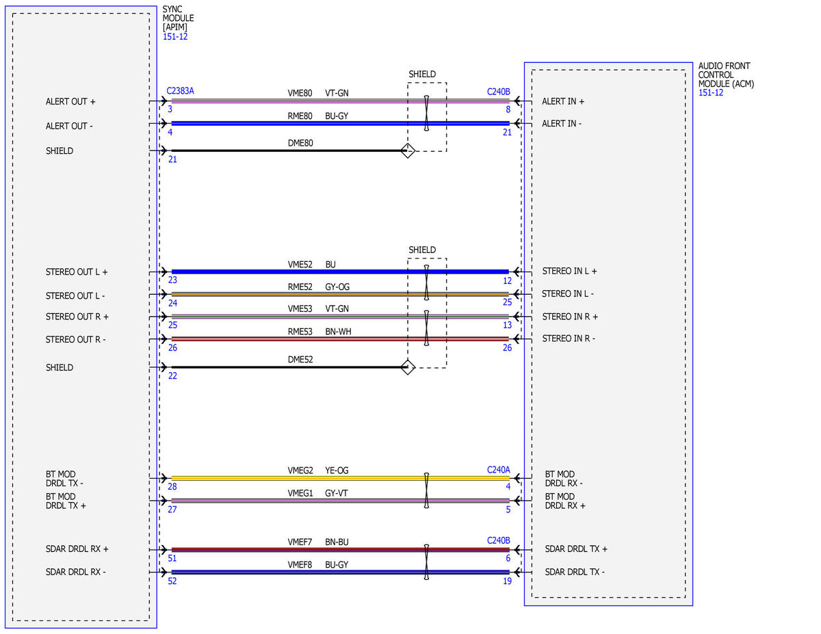This screenshot has height=634, width=821.
Task: Select the RME80 wire label
Action: point(300,116)
